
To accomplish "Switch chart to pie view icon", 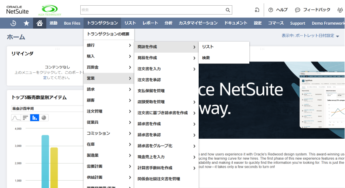I will (44, 118).
